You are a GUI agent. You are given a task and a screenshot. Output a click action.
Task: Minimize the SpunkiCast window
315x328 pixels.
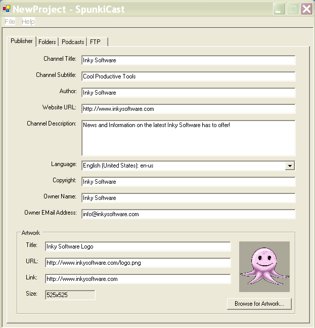pyautogui.click(x=279, y=9)
